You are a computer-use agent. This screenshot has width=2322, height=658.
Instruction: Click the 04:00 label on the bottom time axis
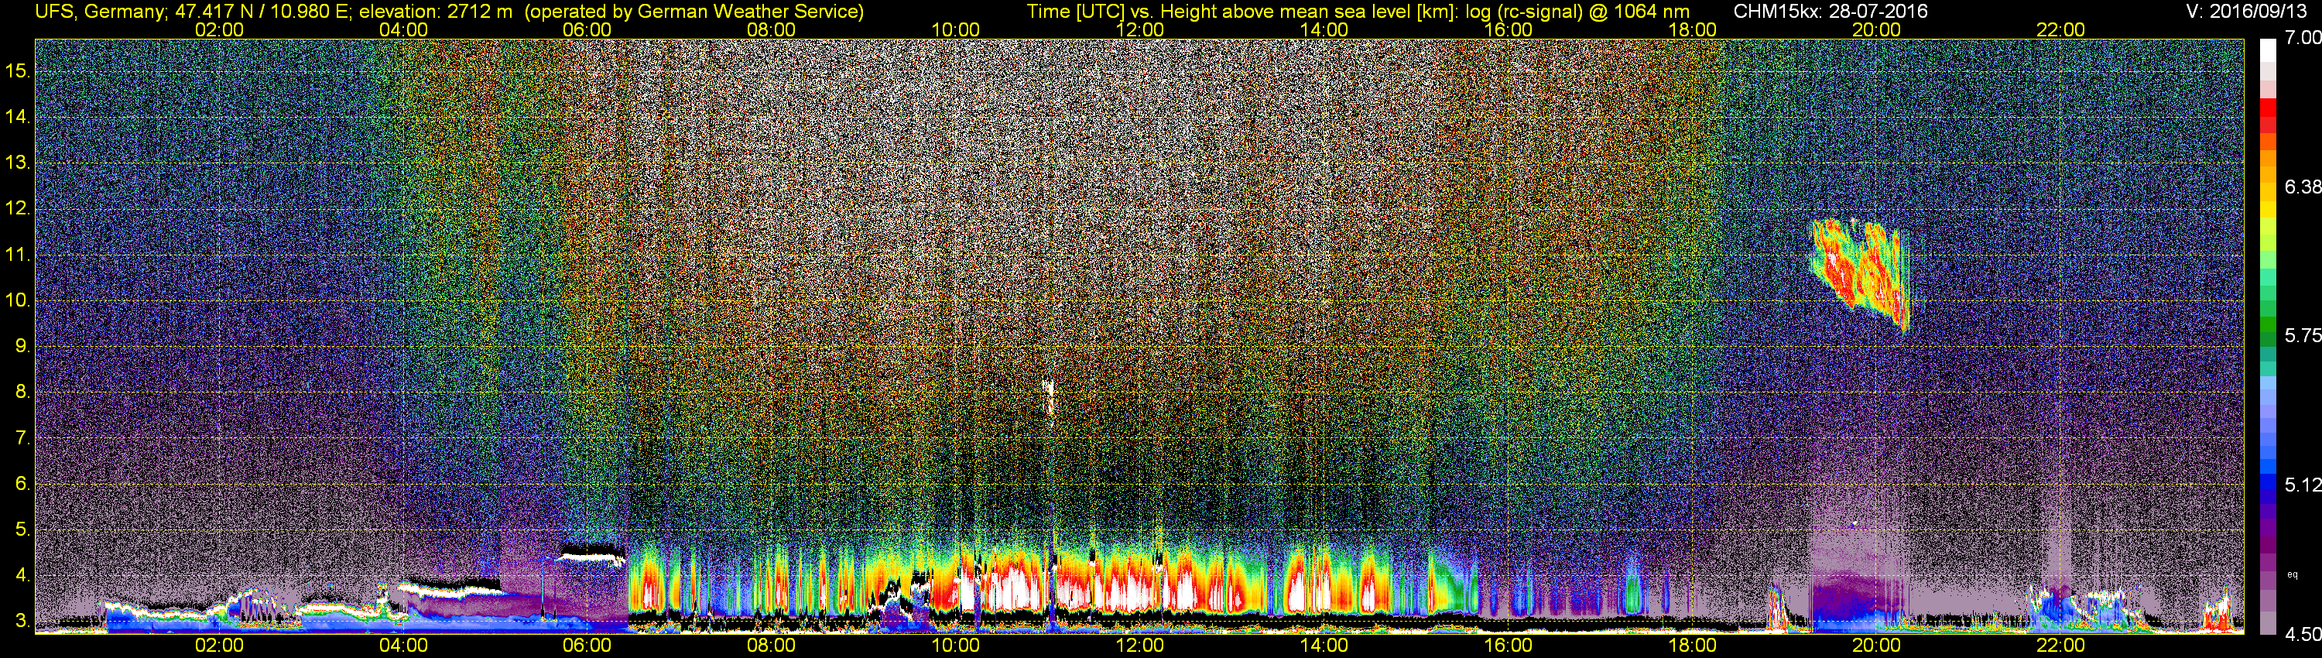pyautogui.click(x=403, y=646)
